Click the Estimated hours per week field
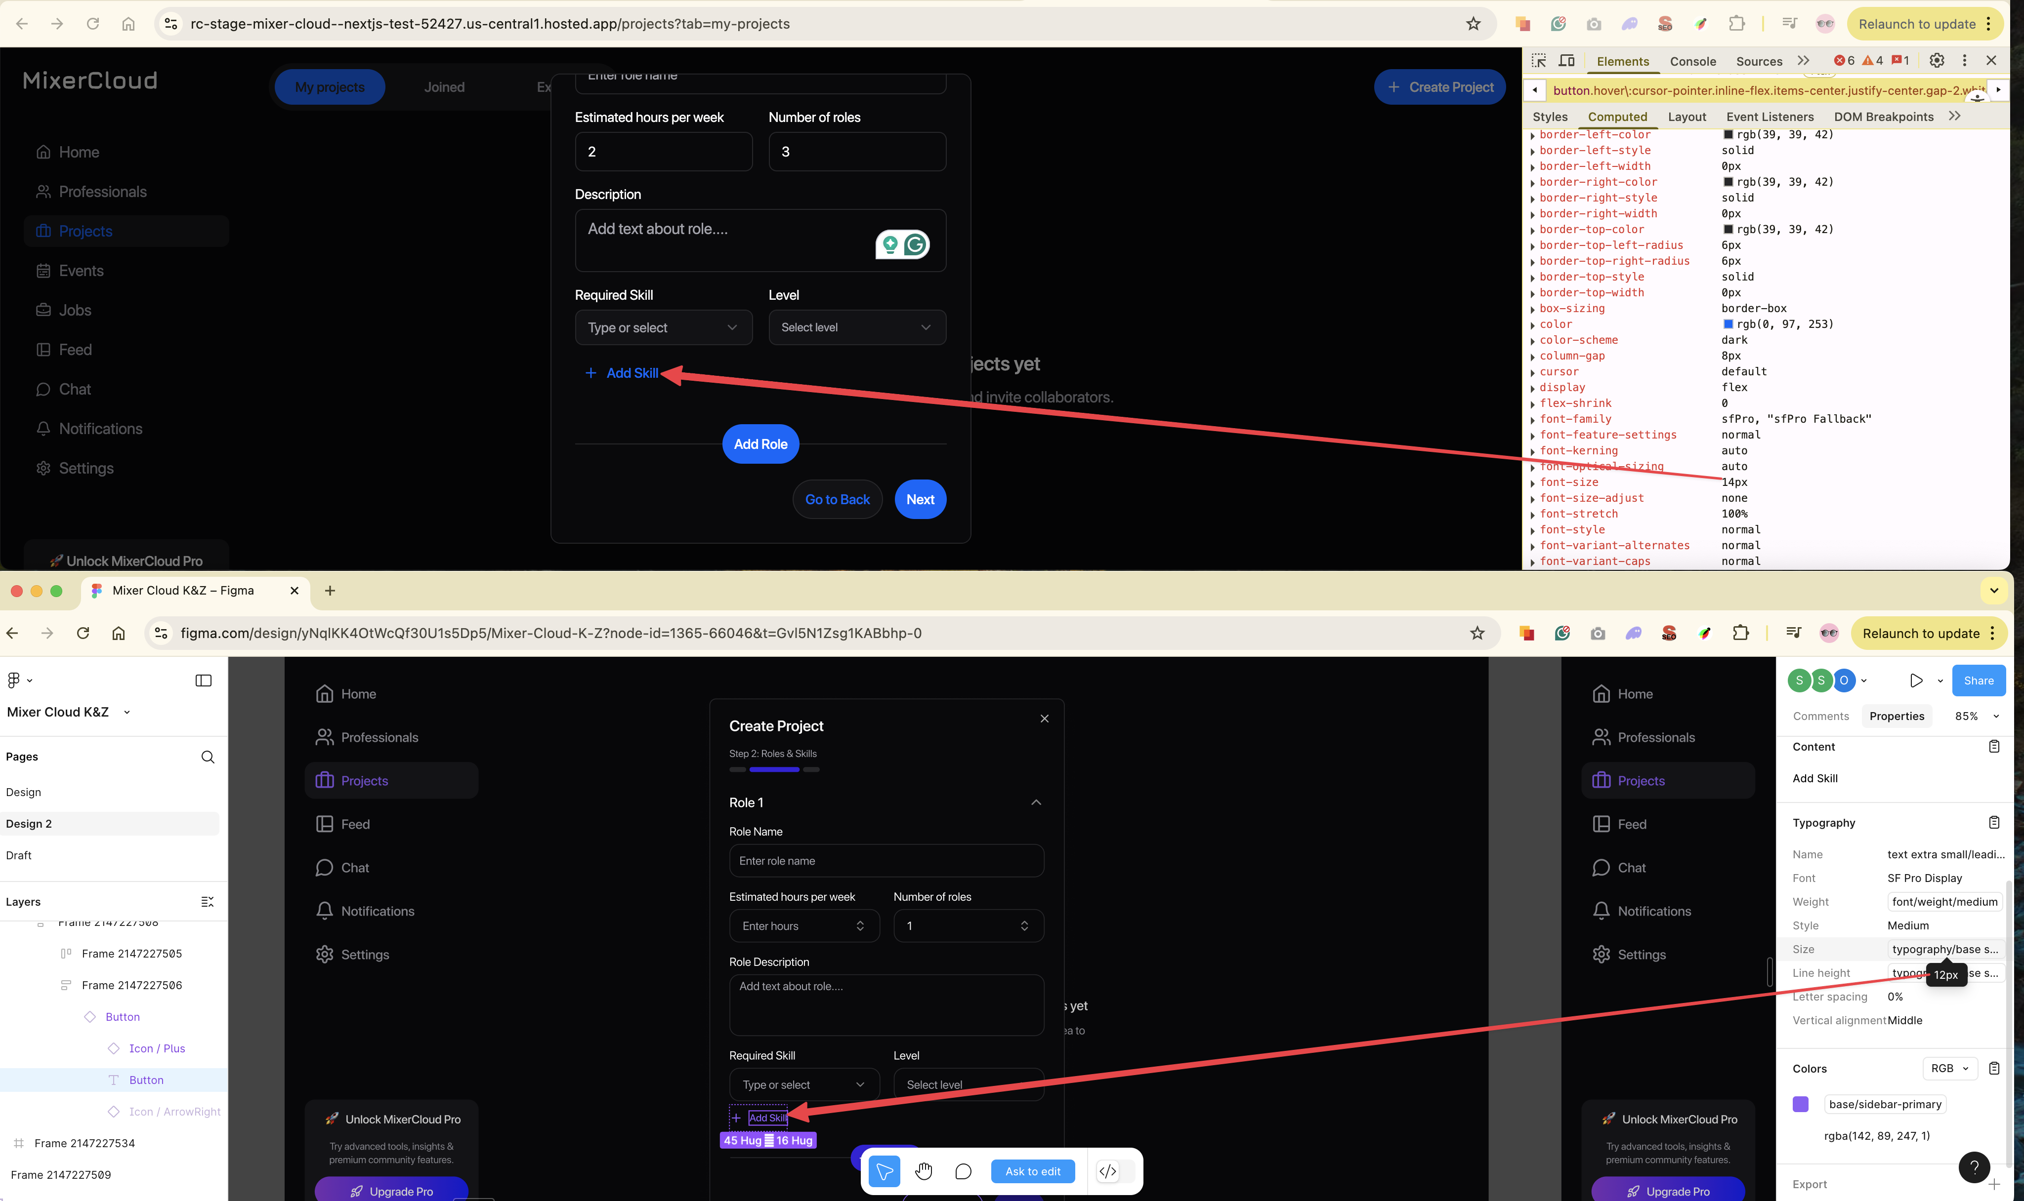2024x1201 pixels. 663,151
